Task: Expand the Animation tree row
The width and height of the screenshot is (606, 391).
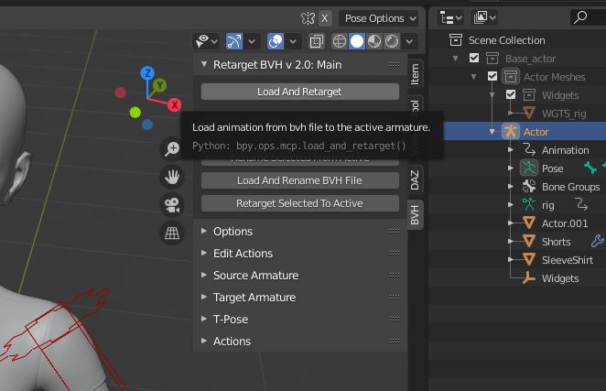Action: tap(511, 149)
